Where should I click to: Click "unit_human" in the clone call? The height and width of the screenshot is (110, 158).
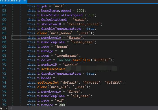pos(61,33)
